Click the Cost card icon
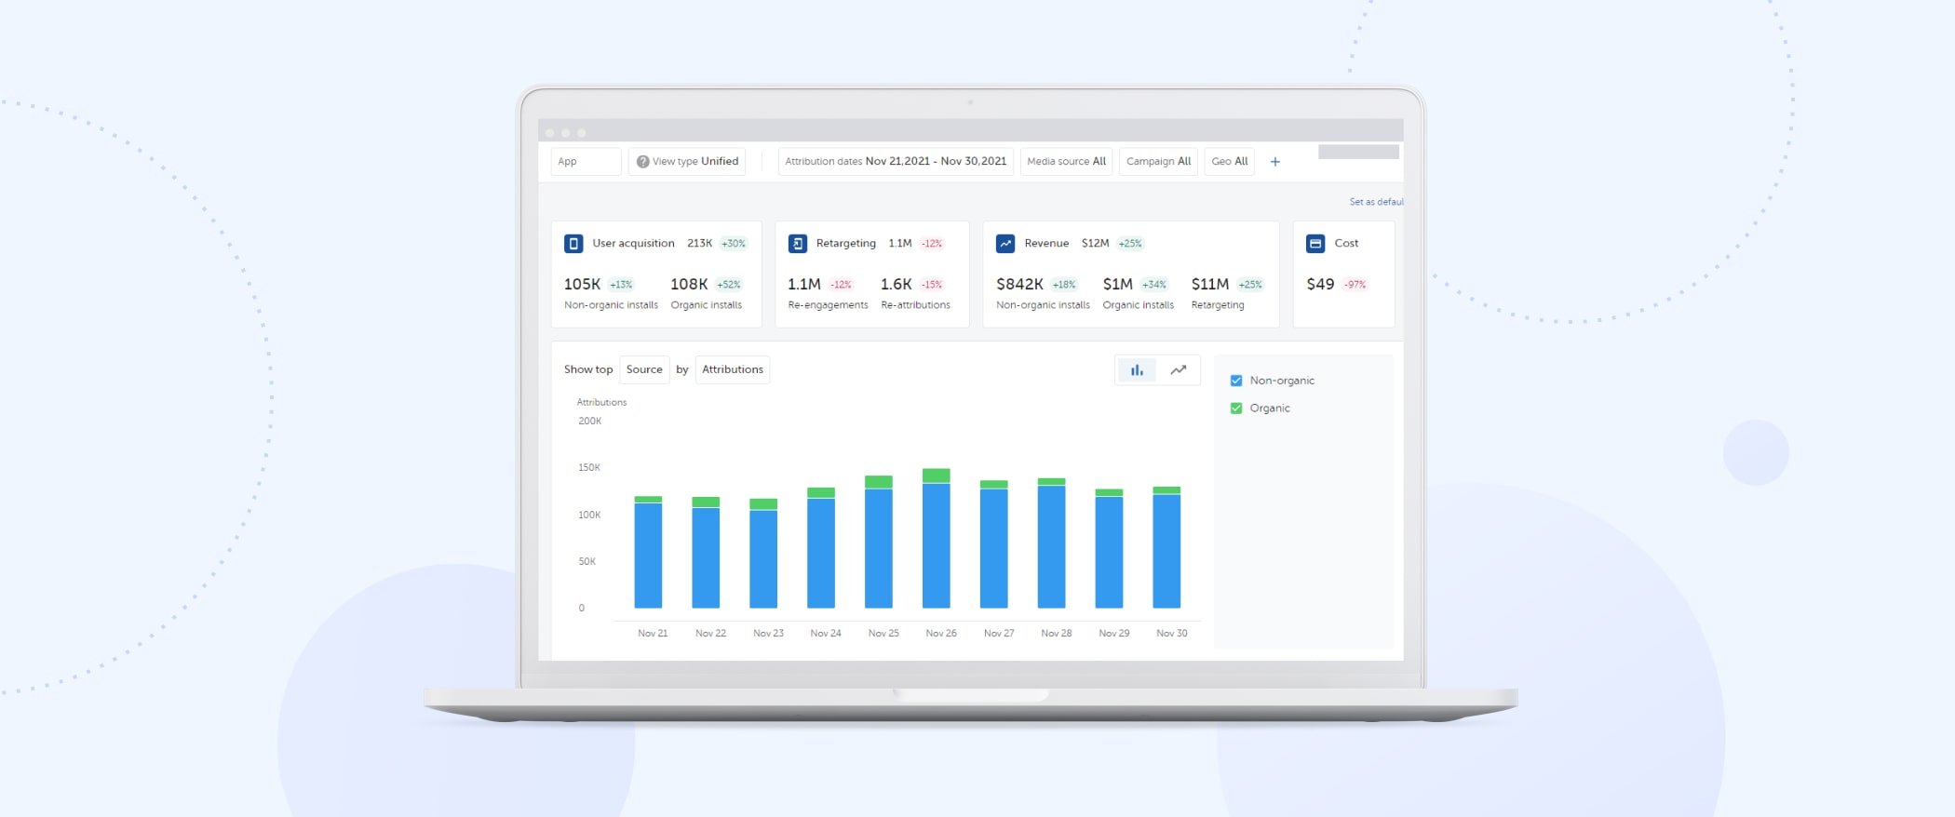The image size is (1955, 817). coord(1315,244)
